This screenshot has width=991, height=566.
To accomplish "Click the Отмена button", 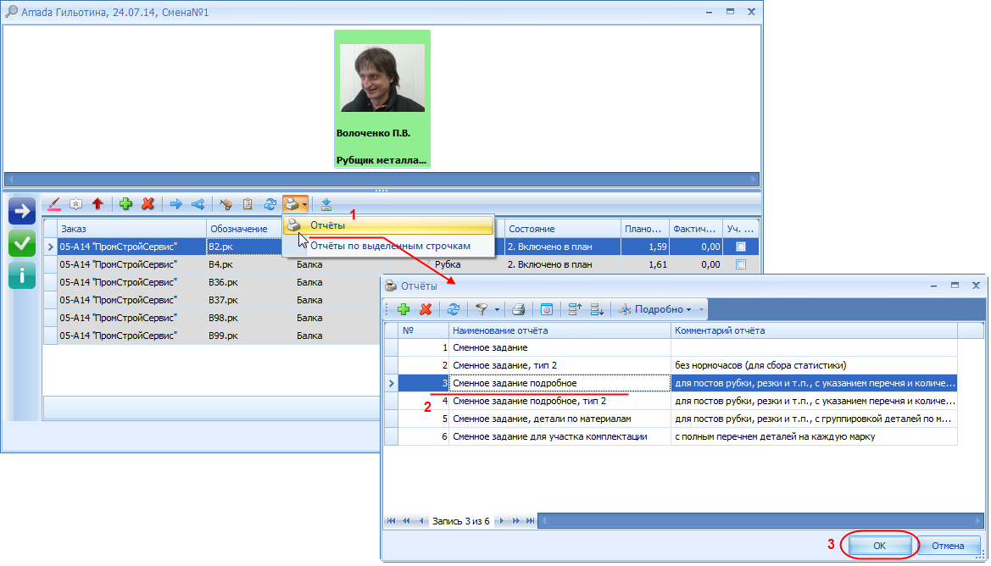I will 948,546.
